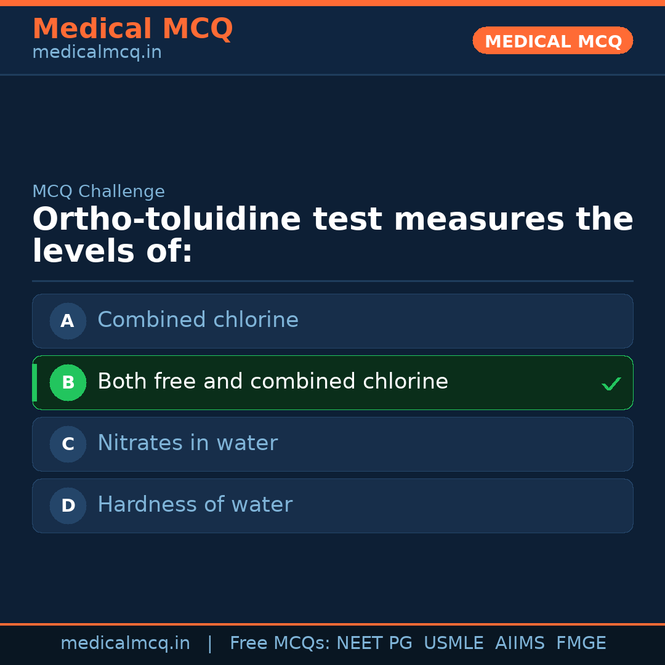
Task: Choose 'Both free and combined chlorine' answer
Action: point(272,382)
